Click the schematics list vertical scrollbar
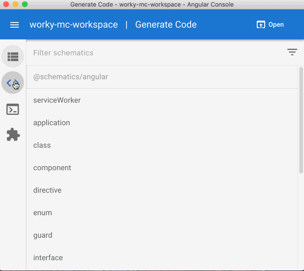 [301, 120]
